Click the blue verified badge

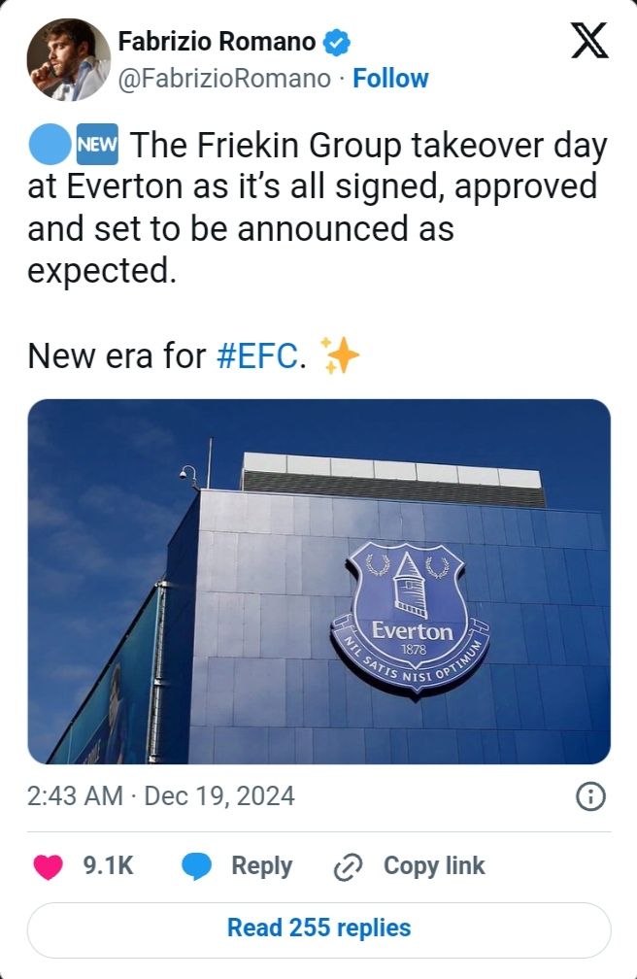tap(336, 42)
